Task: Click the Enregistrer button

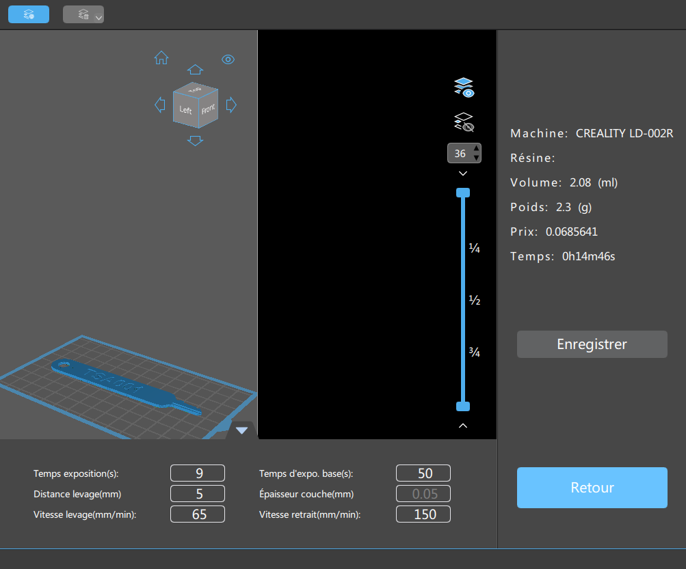Action: coord(592,344)
